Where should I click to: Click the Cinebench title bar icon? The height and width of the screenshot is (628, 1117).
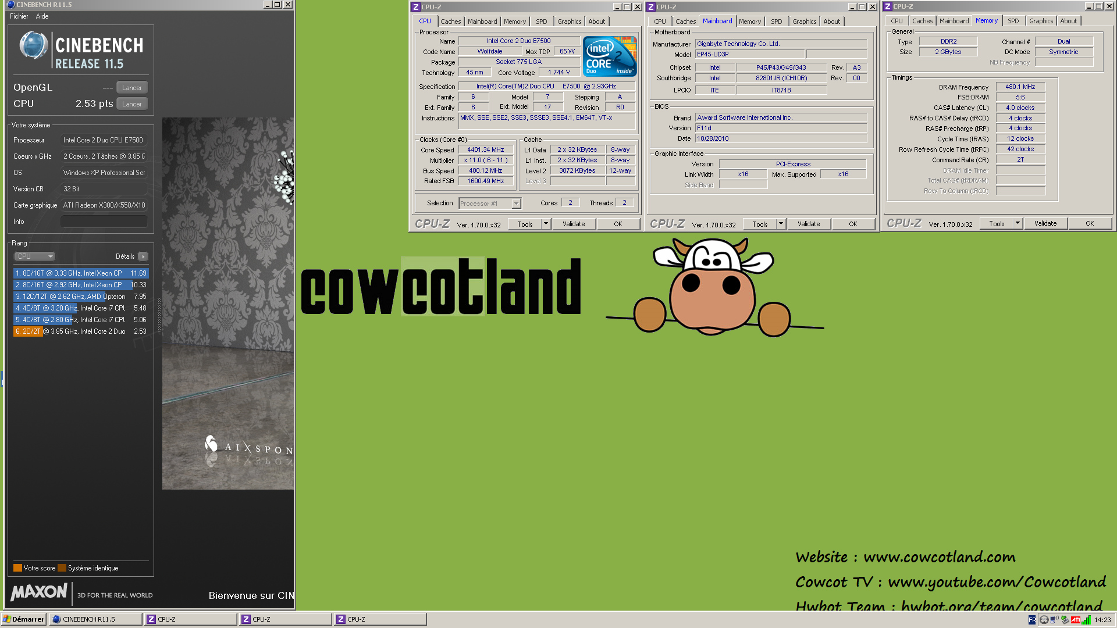[10, 5]
